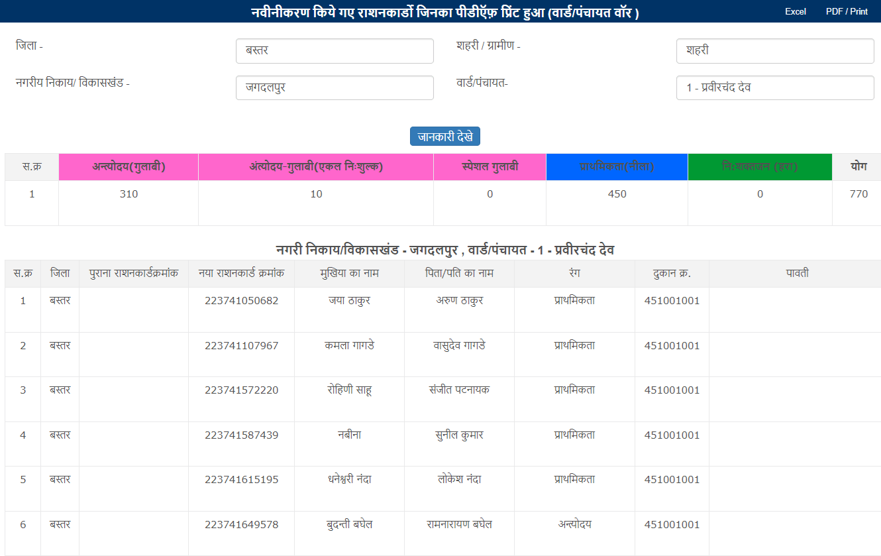Click the name सुनील कुमार
Screen dimensions: 881x556
[459, 435]
